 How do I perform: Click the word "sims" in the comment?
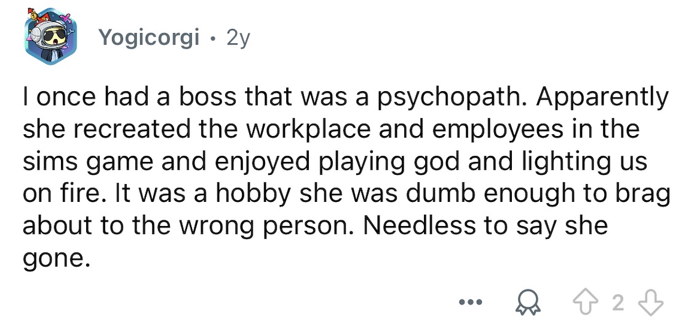(48, 163)
